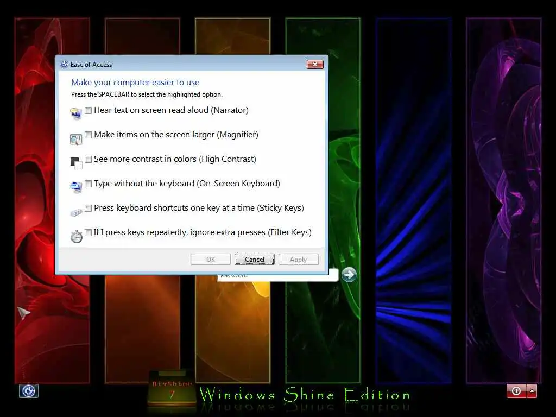The width and height of the screenshot is (556, 417).
Task: Select the 'Hear text on screen read aloud (Narrator)' label
Action: click(171, 110)
